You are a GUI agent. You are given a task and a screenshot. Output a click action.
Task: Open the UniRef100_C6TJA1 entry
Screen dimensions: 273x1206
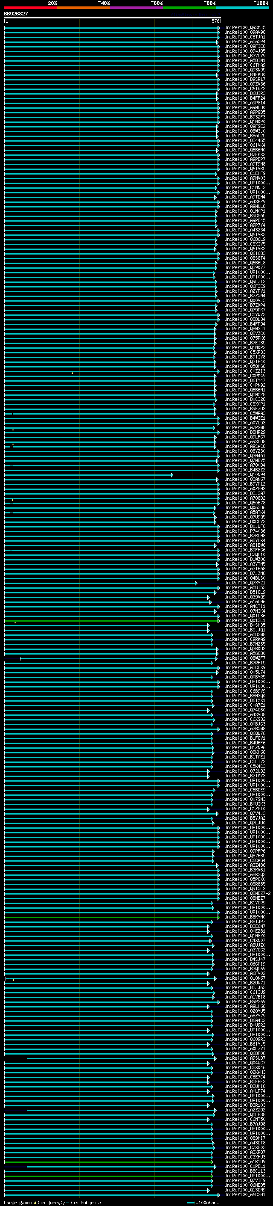245,37
